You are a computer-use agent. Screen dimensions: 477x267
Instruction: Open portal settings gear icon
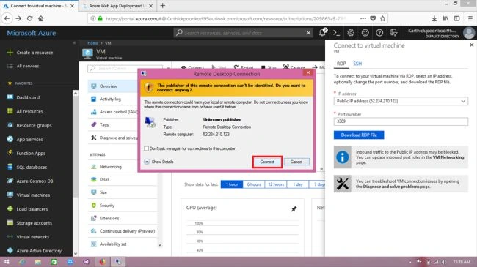(351, 33)
